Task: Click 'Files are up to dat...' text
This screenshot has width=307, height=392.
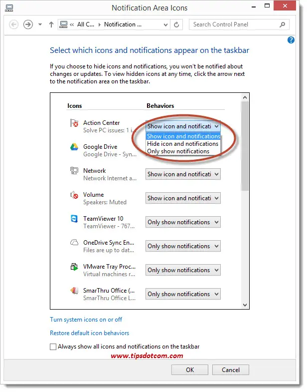Action: click(x=109, y=250)
